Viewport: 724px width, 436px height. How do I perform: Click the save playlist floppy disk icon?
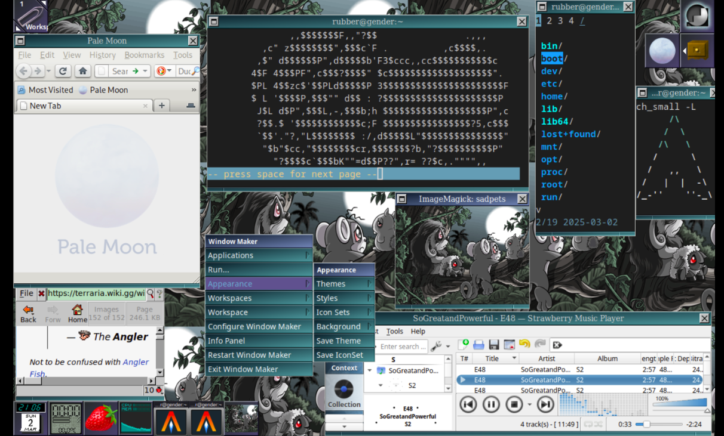[x=494, y=345]
